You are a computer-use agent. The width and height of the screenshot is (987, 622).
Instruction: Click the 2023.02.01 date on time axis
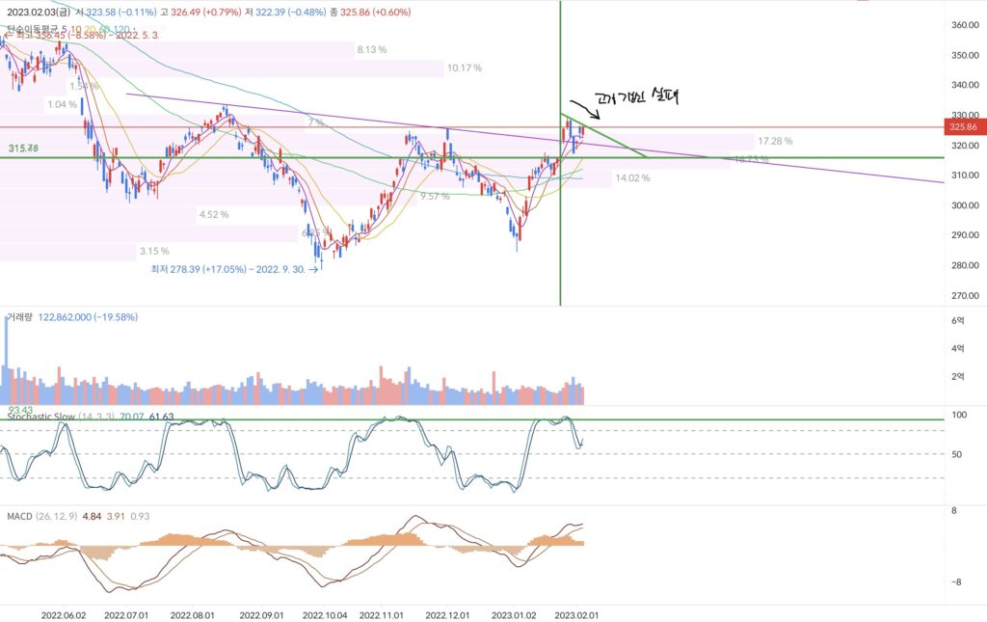575,613
